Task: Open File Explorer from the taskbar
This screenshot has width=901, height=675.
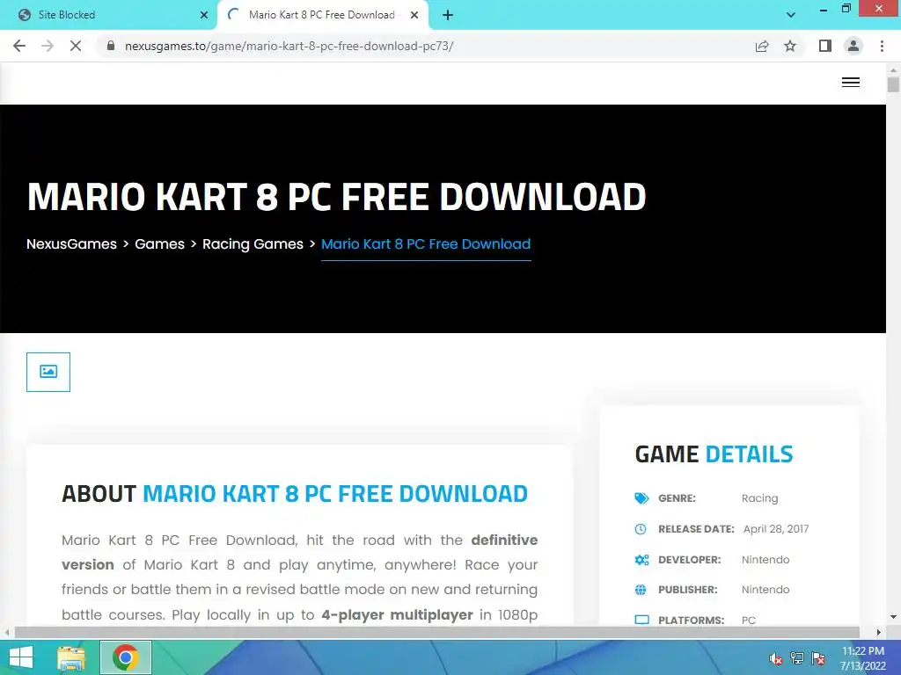Action: point(71,657)
